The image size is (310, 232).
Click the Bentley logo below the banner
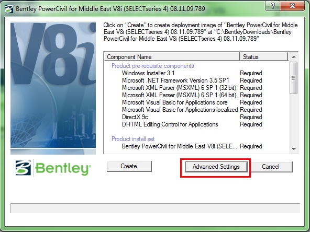pyautogui.click(x=53, y=168)
